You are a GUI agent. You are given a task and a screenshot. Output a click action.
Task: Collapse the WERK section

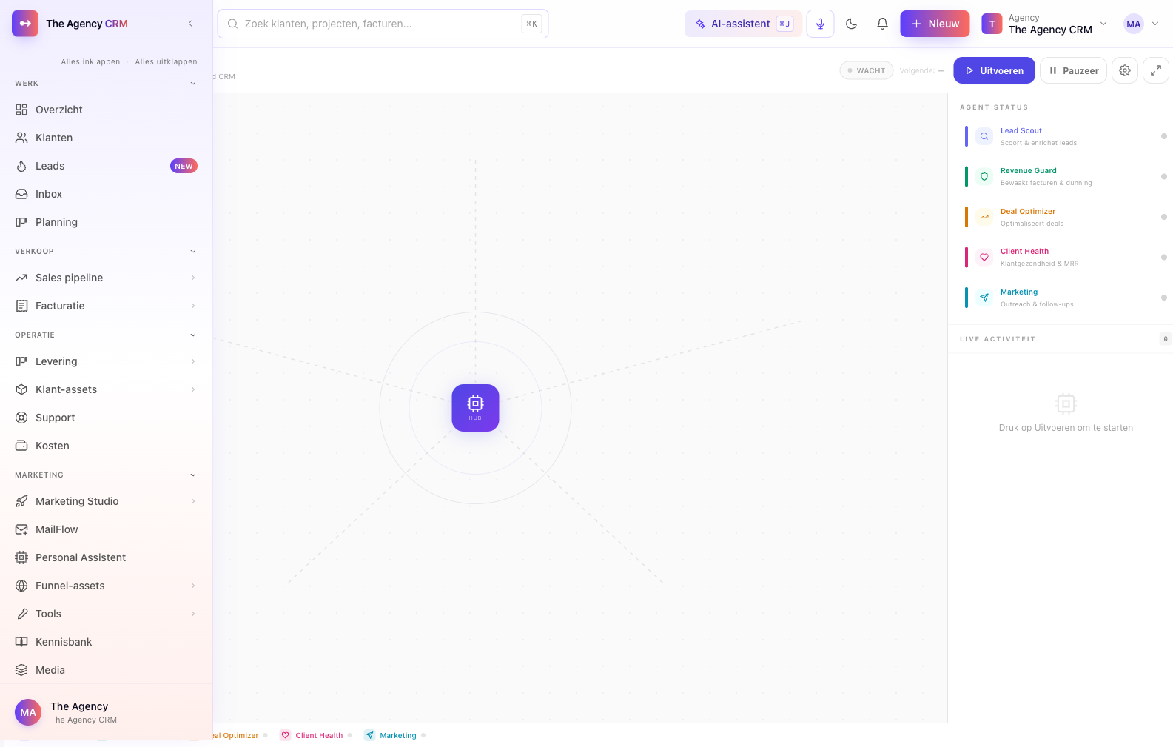click(193, 84)
